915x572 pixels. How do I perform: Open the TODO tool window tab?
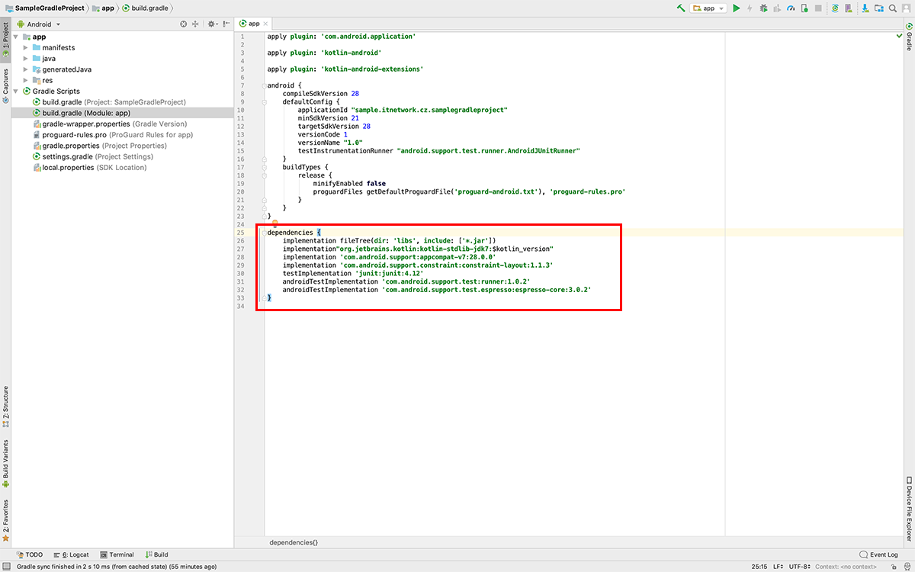pos(30,554)
